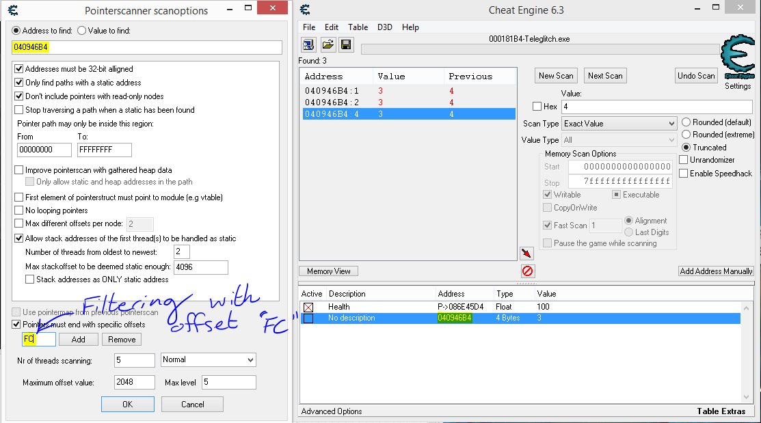
Task: Enable the Hex checkbox beside Value
Action: tap(537, 107)
